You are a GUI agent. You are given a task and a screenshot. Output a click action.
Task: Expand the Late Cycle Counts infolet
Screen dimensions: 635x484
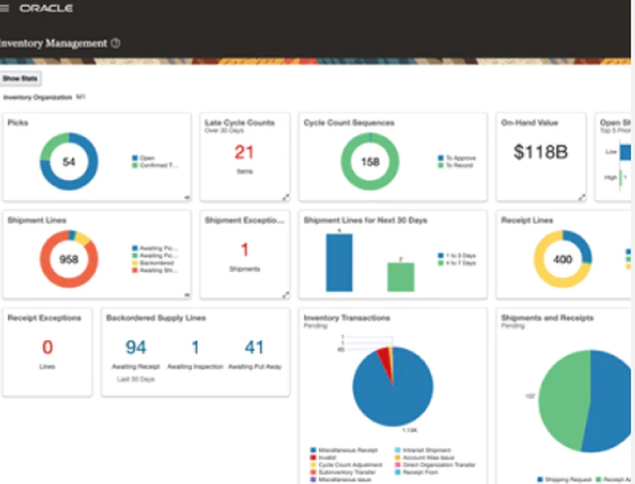point(286,198)
